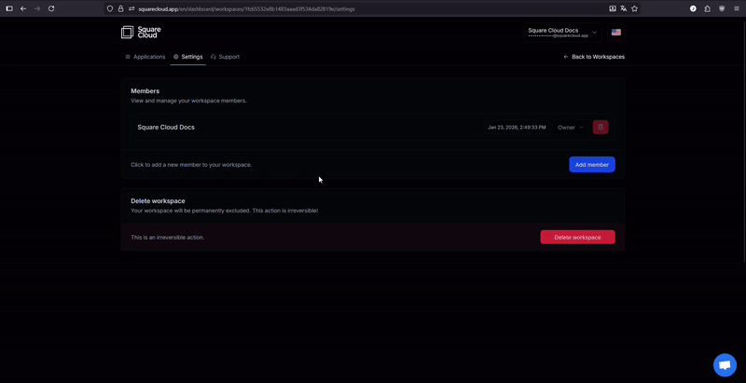Open the Square Cloud Docs account dropdown
Image resolution: width=746 pixels, height=383 pixels.
tap(562, 33)
